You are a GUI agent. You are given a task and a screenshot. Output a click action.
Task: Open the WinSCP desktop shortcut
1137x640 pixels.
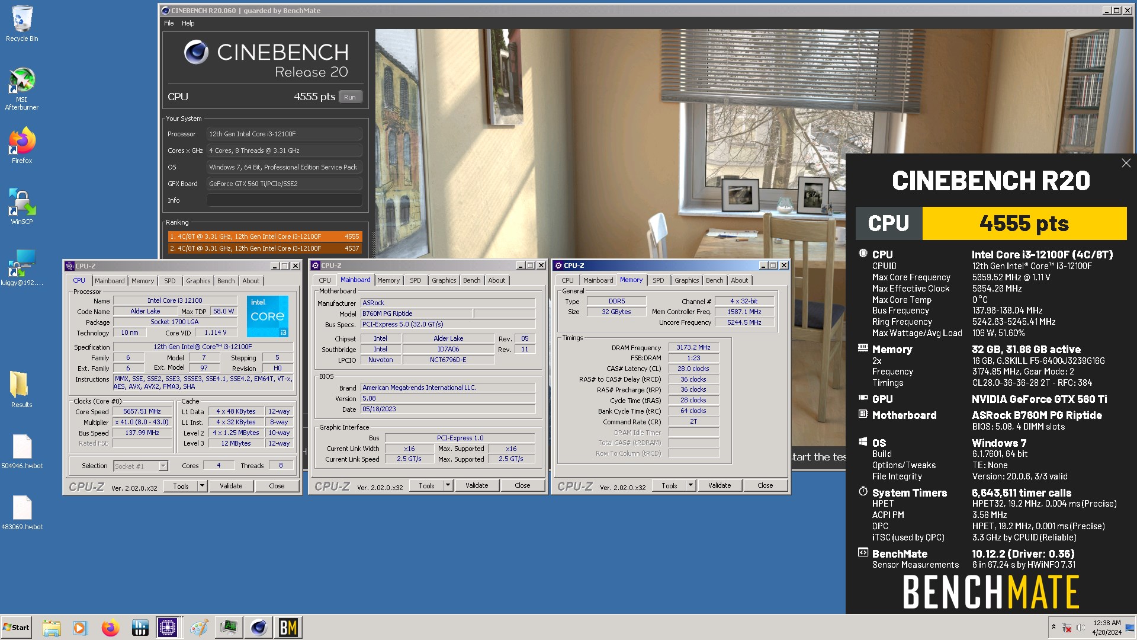click(x=22, y=207)
